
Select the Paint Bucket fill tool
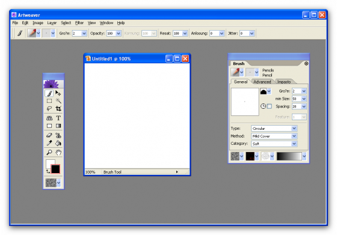(58, 143)
